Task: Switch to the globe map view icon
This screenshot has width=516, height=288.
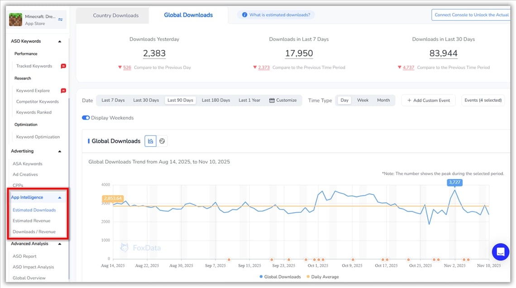Action: tap(162, 141)
